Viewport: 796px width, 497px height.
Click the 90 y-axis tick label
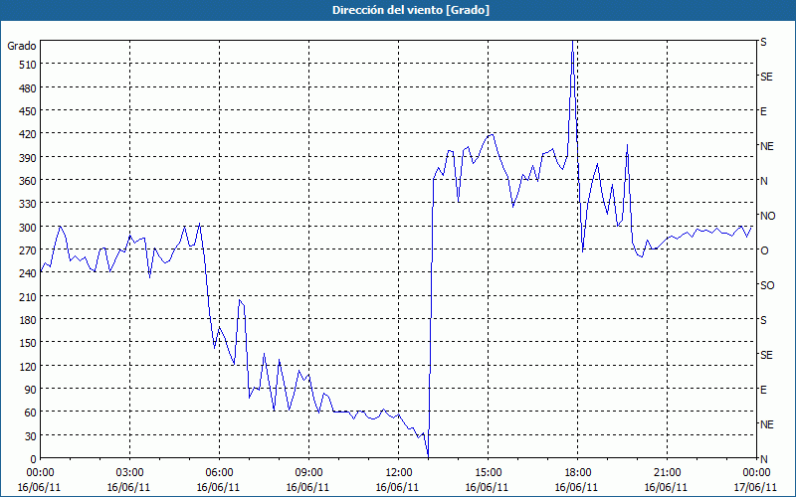coord(31,390)
